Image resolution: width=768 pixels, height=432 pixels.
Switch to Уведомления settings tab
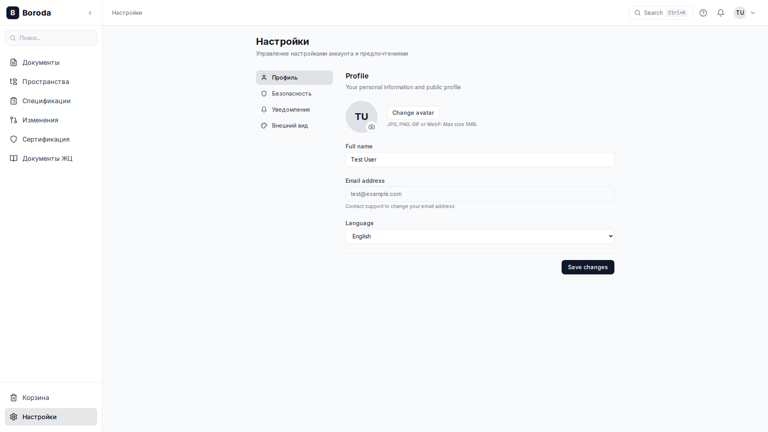290,110
